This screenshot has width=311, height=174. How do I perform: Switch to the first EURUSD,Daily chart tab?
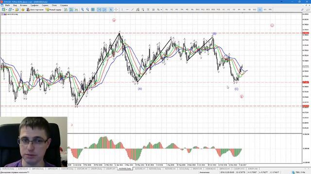[8, 169]
